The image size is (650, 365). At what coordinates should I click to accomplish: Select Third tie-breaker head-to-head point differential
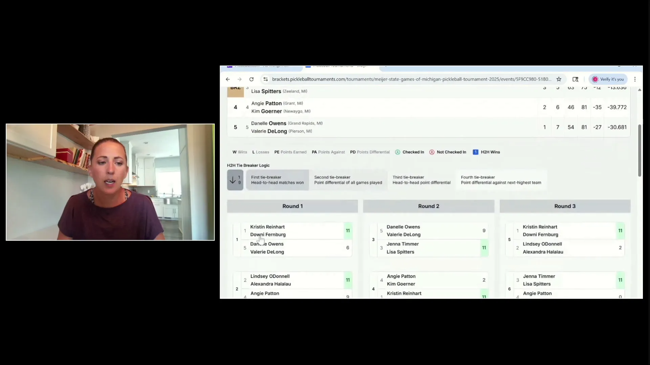pyautogui.click(x=421, y=180)
